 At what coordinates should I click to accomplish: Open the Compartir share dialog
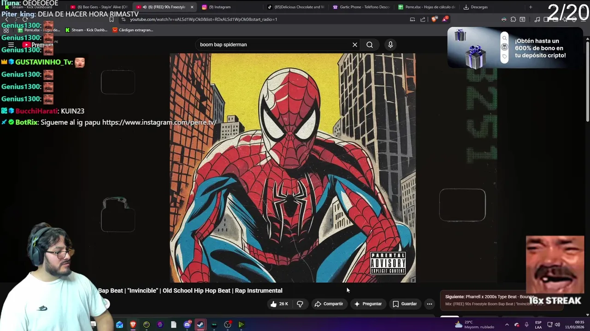pos(329,304)
